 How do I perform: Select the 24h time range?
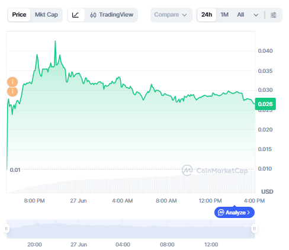tap(207, 15)
